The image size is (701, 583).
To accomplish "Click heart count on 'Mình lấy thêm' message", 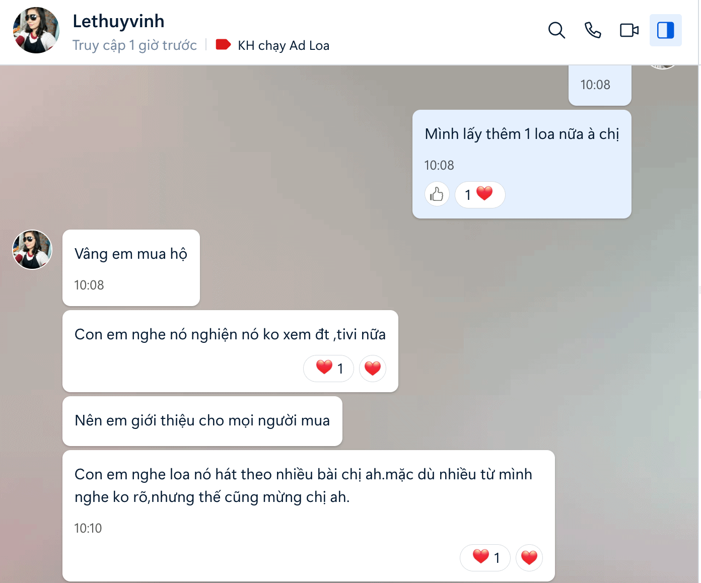I will click(x=479, y=194).
